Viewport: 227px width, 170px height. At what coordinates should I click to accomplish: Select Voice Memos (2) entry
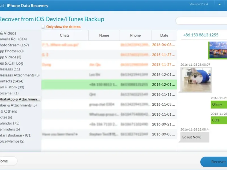click(12, 141)
